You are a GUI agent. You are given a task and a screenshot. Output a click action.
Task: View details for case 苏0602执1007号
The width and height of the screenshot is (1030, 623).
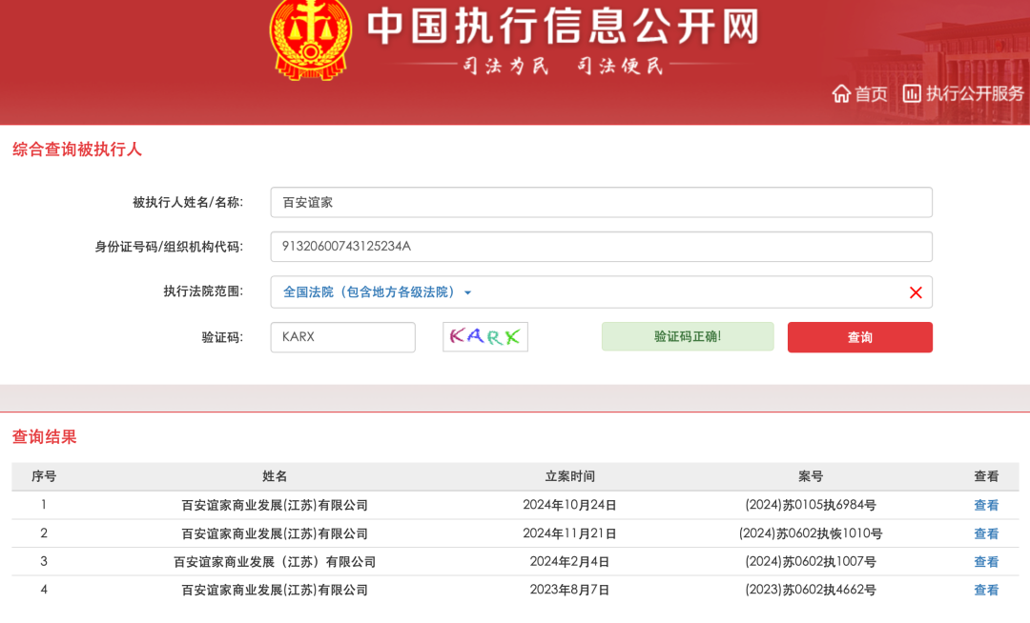tap(986, 562)
